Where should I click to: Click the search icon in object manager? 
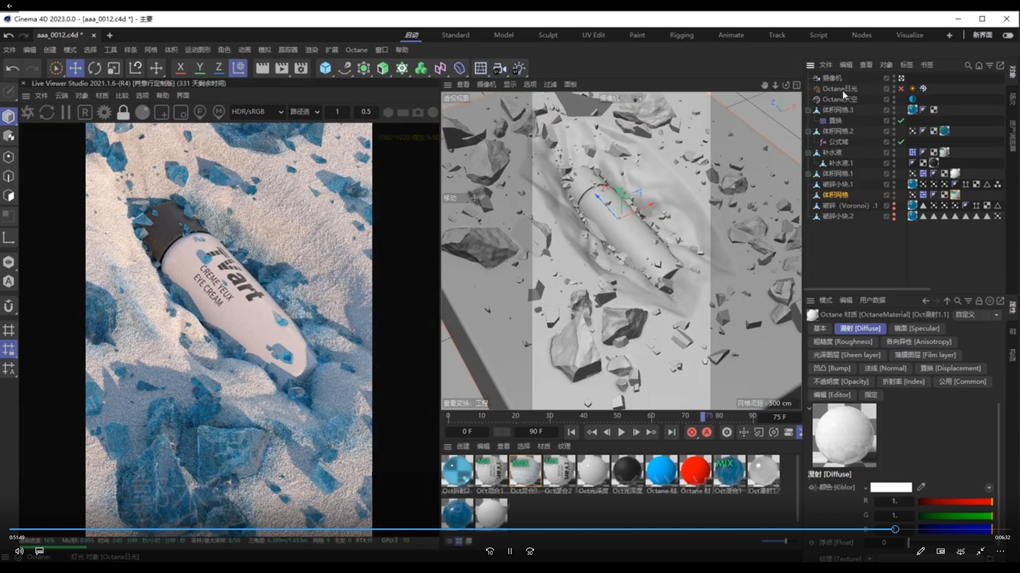click(968, 65)
